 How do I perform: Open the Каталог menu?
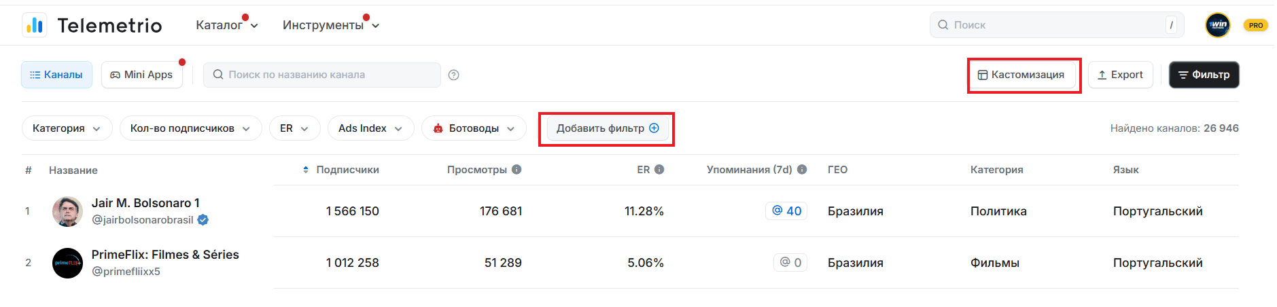click(x=226, y=25)
